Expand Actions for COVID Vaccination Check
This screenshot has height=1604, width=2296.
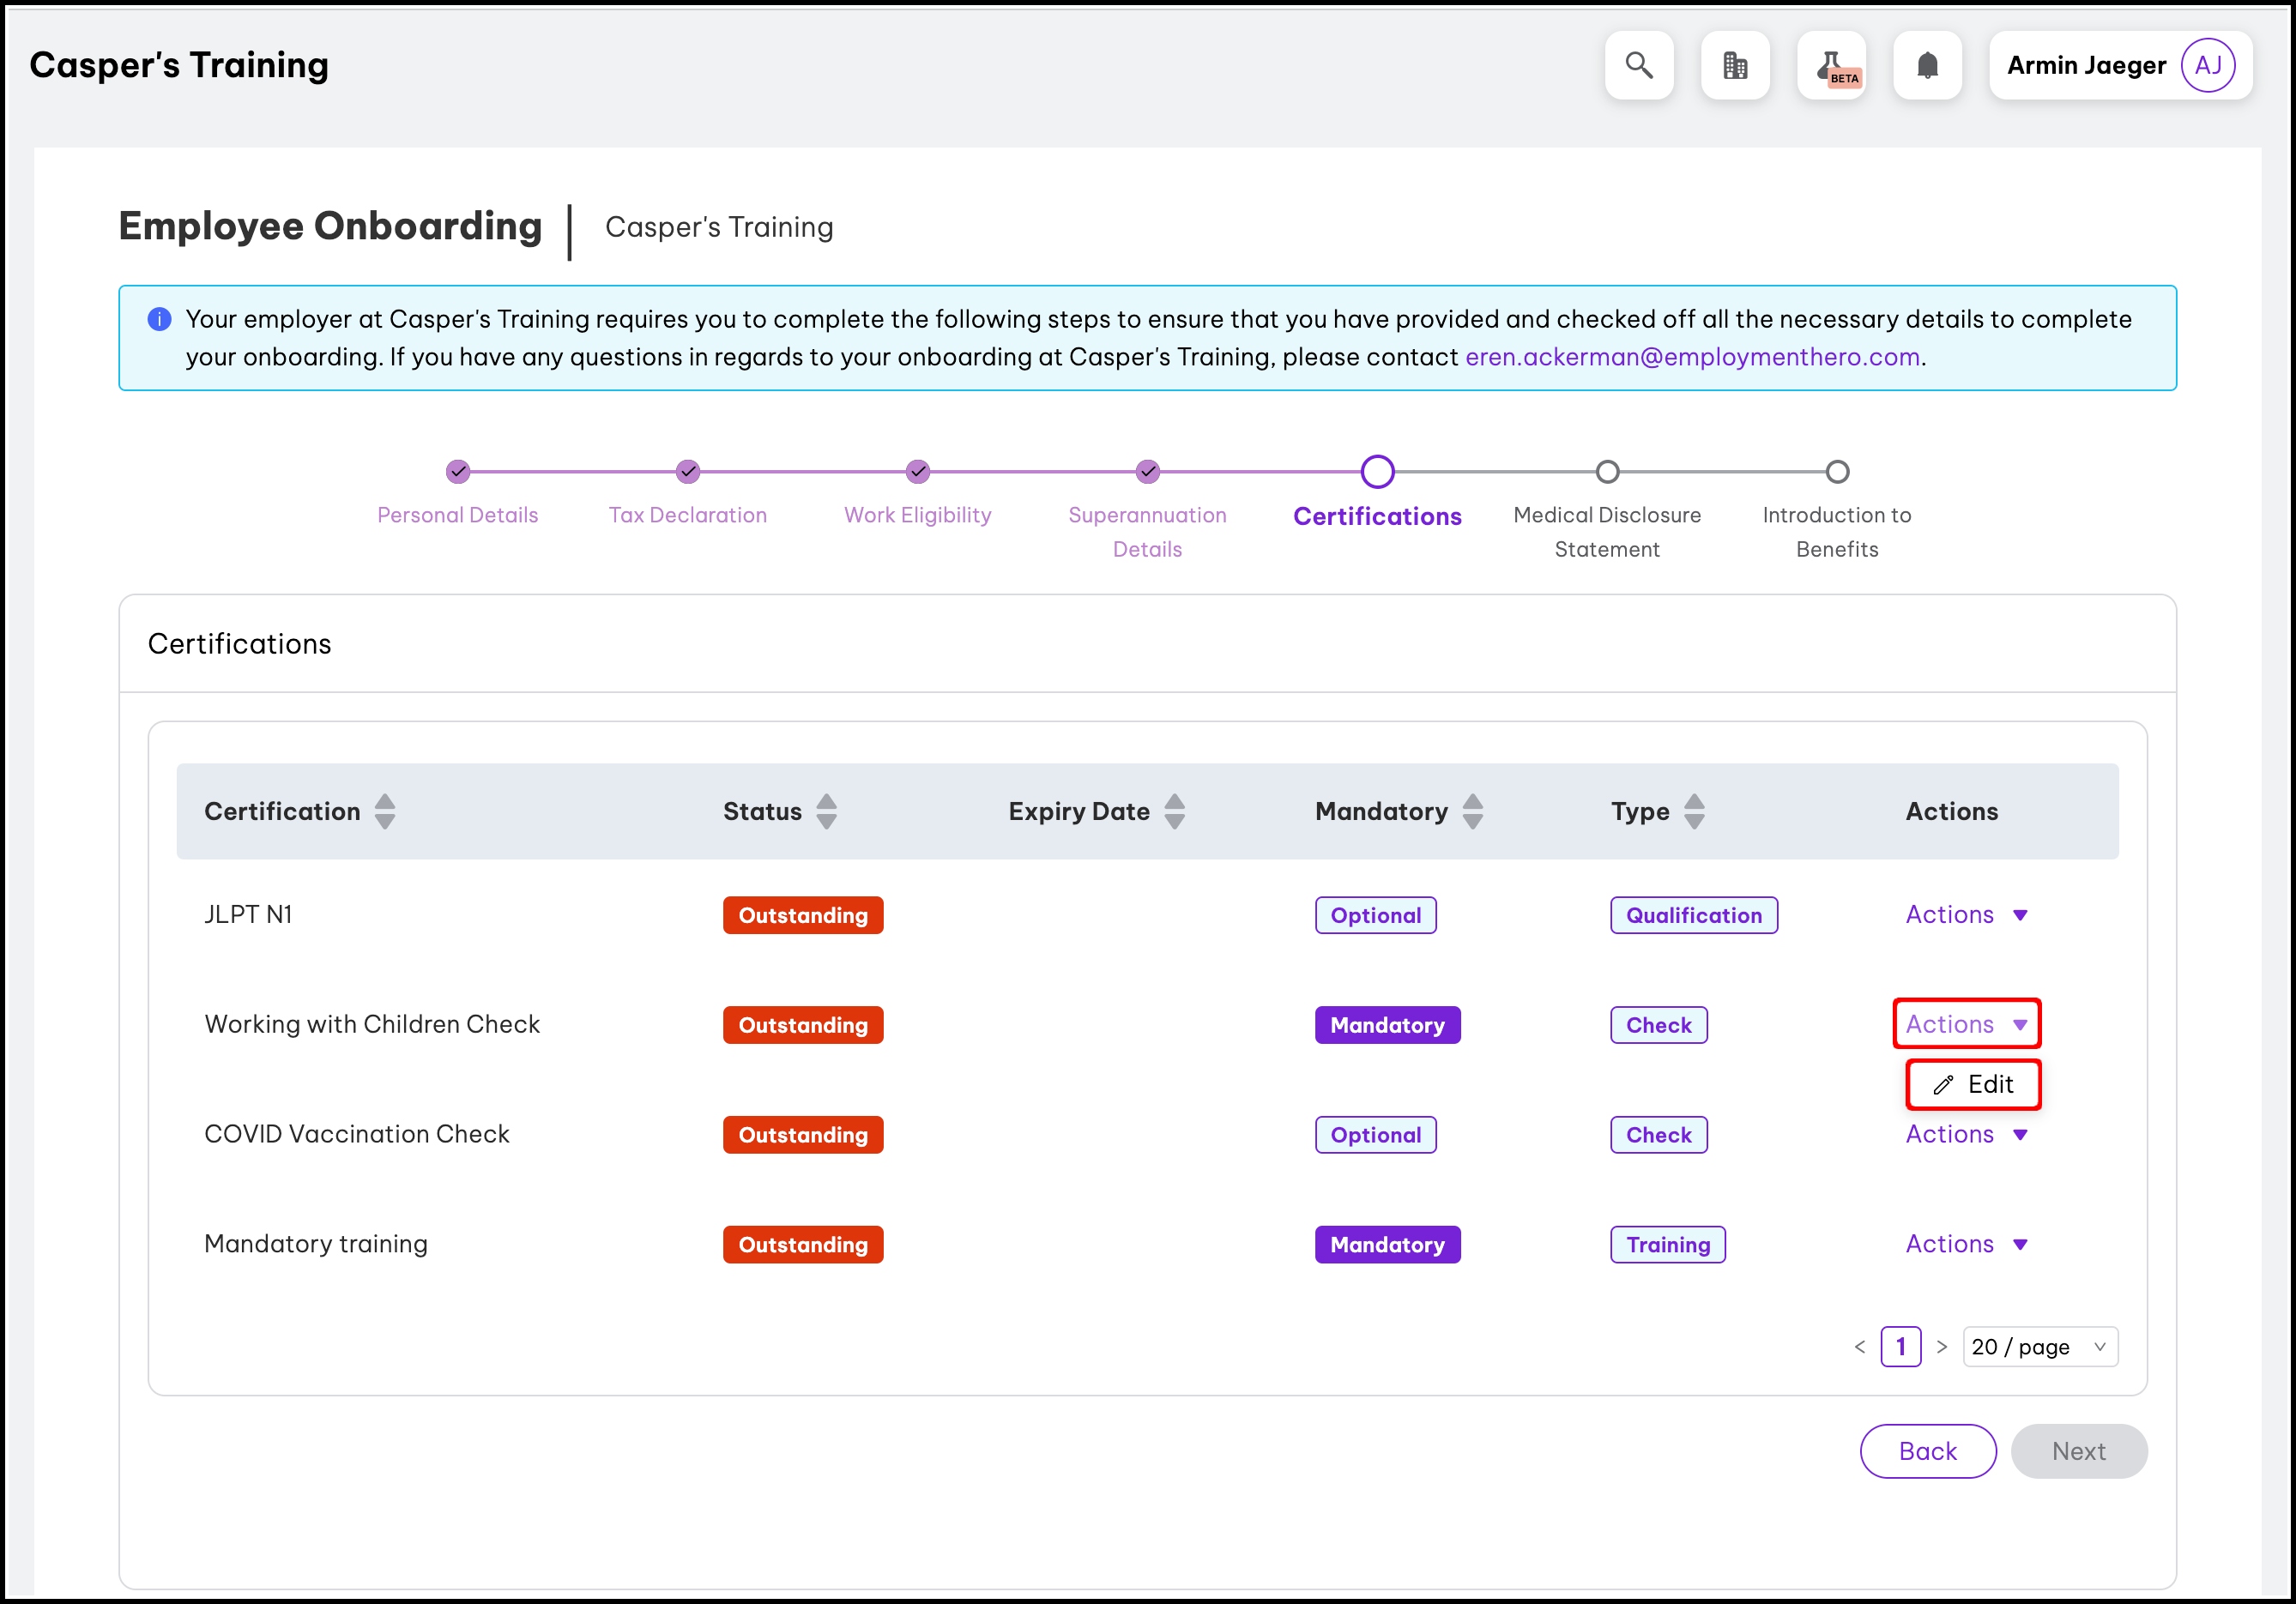[1965, 1135]
